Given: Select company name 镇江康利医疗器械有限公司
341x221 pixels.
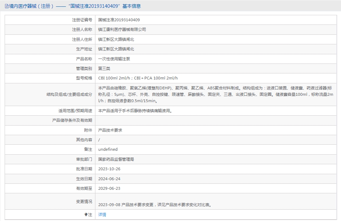Looking at the screenshot, I should tap(122, 29).
